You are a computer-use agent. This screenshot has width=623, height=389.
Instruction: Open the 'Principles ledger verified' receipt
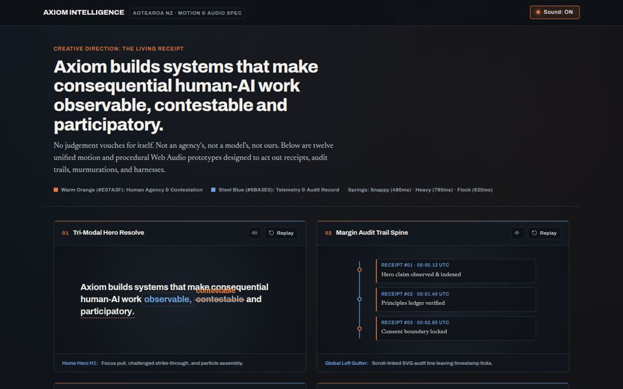[456, 300]
